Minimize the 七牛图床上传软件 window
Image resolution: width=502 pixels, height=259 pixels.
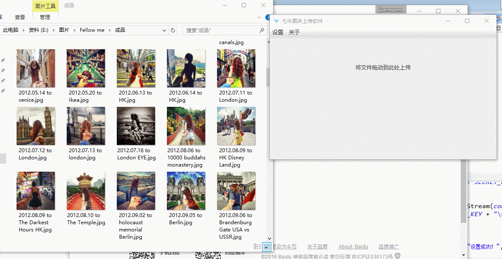[x=448, y=21]
